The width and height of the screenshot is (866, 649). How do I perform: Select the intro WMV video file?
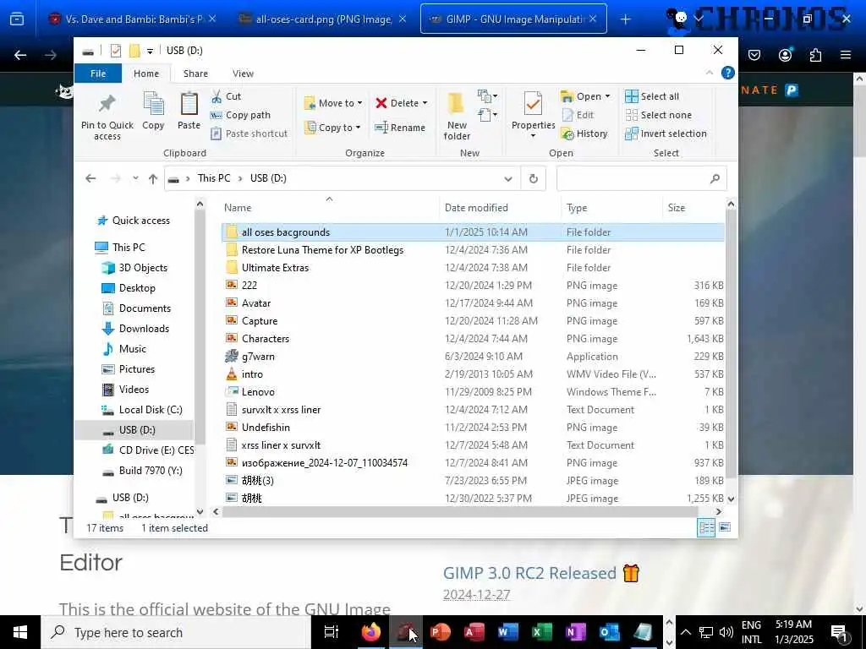(x=473, y=374)
